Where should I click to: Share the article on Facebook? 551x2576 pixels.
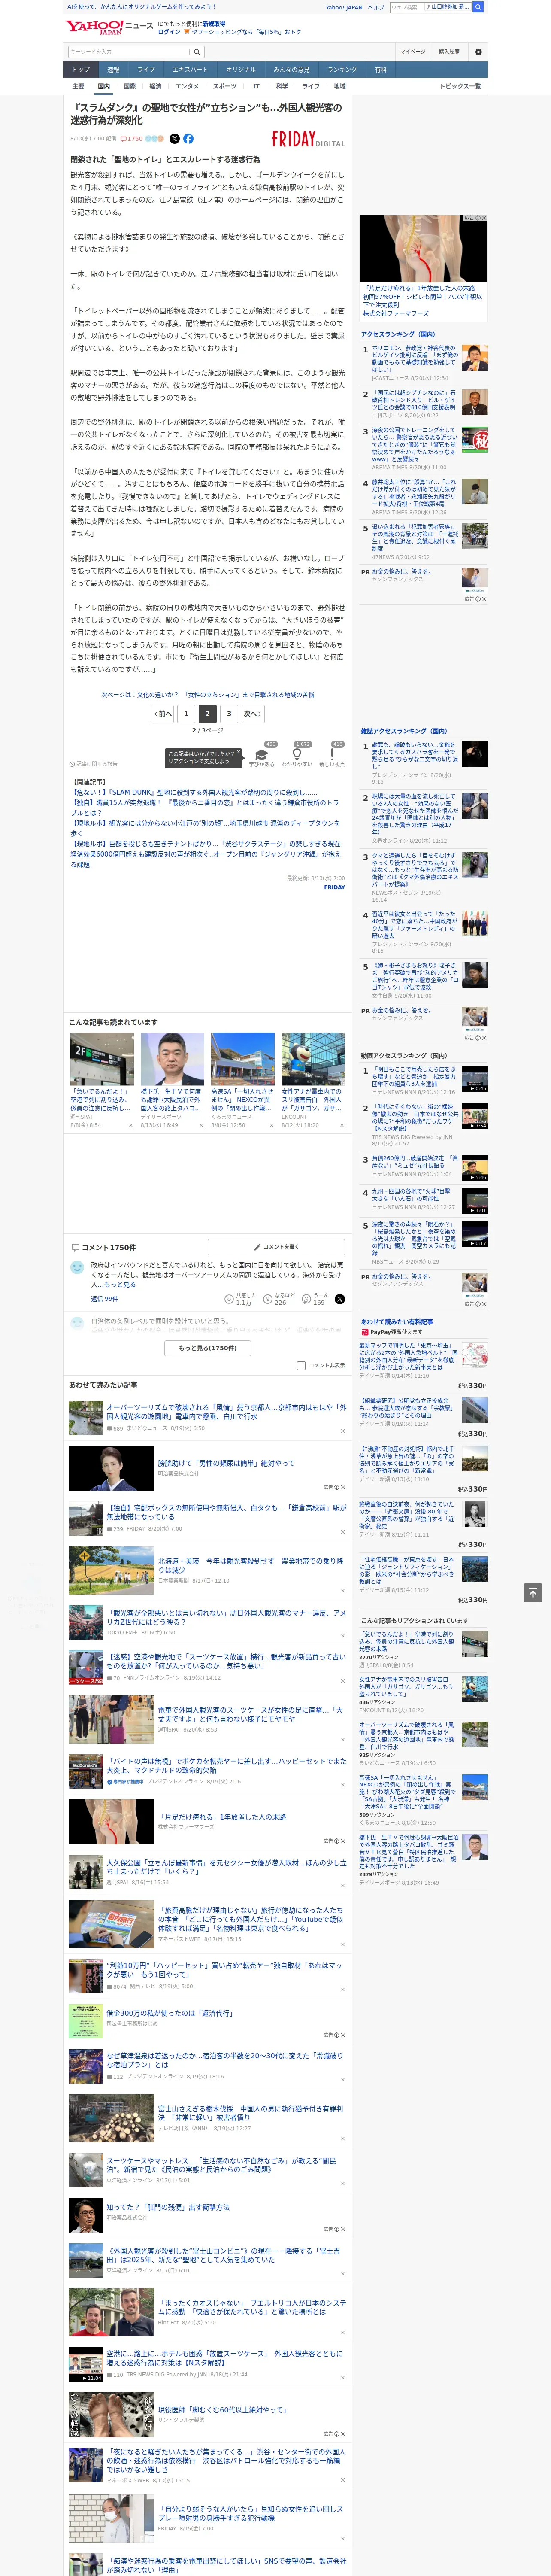[x=188, y=139]
